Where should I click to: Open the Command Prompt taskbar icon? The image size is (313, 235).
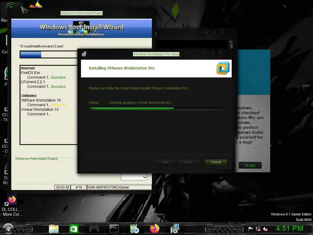click(114, 228)
